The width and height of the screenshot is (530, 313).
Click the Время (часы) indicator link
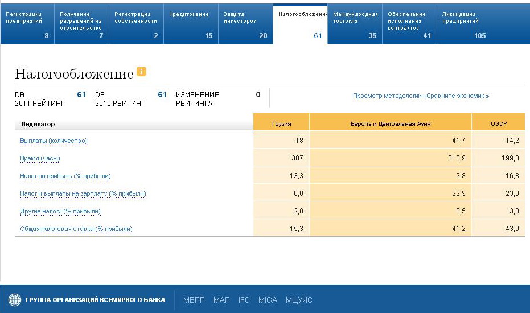pos(40,158)
